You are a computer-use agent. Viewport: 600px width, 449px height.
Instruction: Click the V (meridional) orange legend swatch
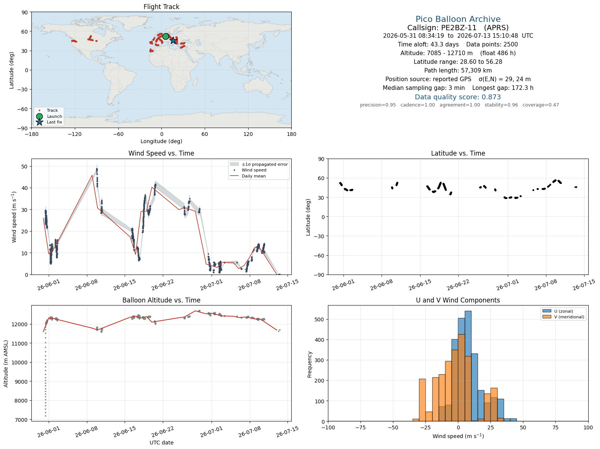[546, 317]
